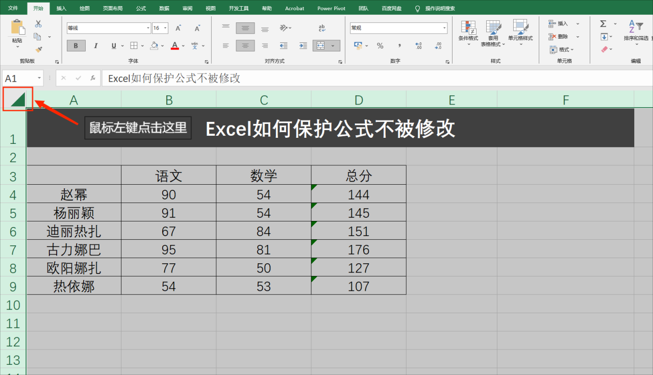Open 单元格样式 cell styles
Image resolution: width=653 pixels, height=375 pixels.
pos(520,33)
